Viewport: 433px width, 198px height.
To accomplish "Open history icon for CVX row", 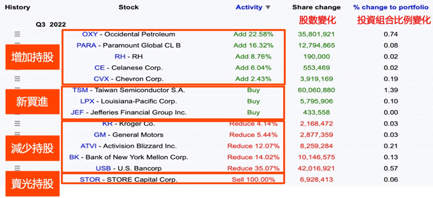I will click(x=17, y=79).
